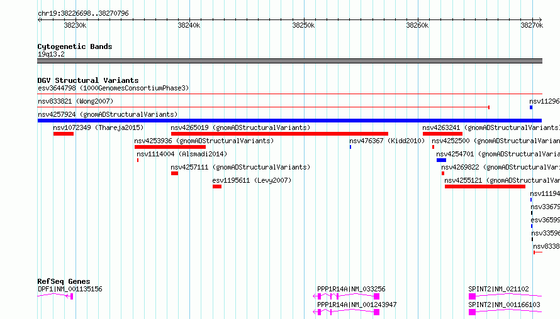Open the RefSeq Genes track title
Screen dimensions: 560x319
click(64, 281)
